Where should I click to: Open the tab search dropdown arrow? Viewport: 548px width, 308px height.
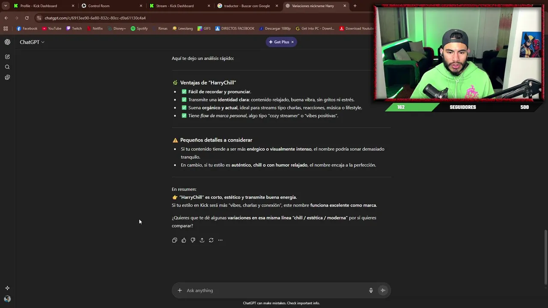click(6, 6)
